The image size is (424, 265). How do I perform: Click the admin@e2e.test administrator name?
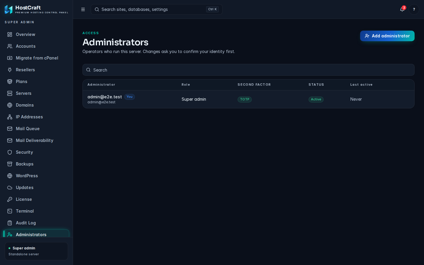coord(105,97)
